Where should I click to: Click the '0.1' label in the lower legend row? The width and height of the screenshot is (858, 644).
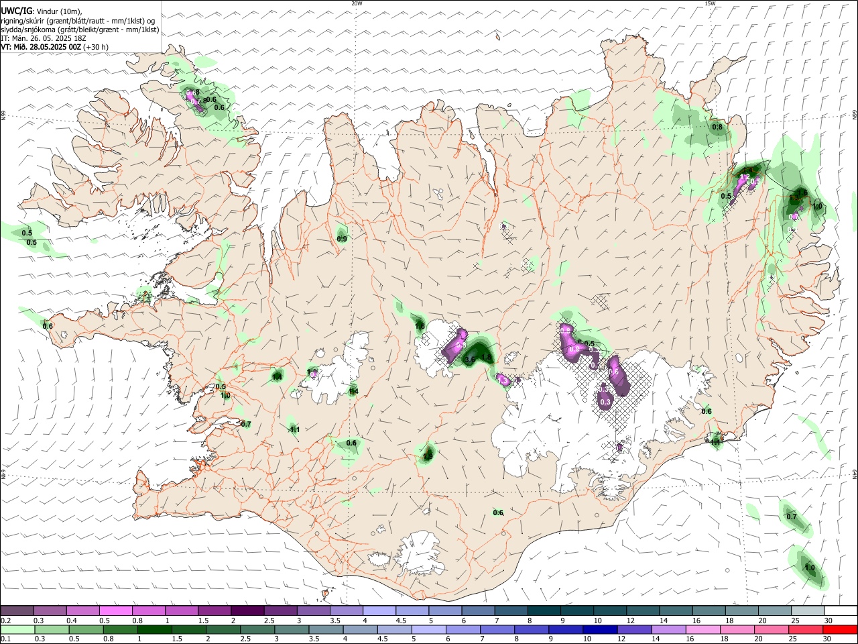(6, 639)
